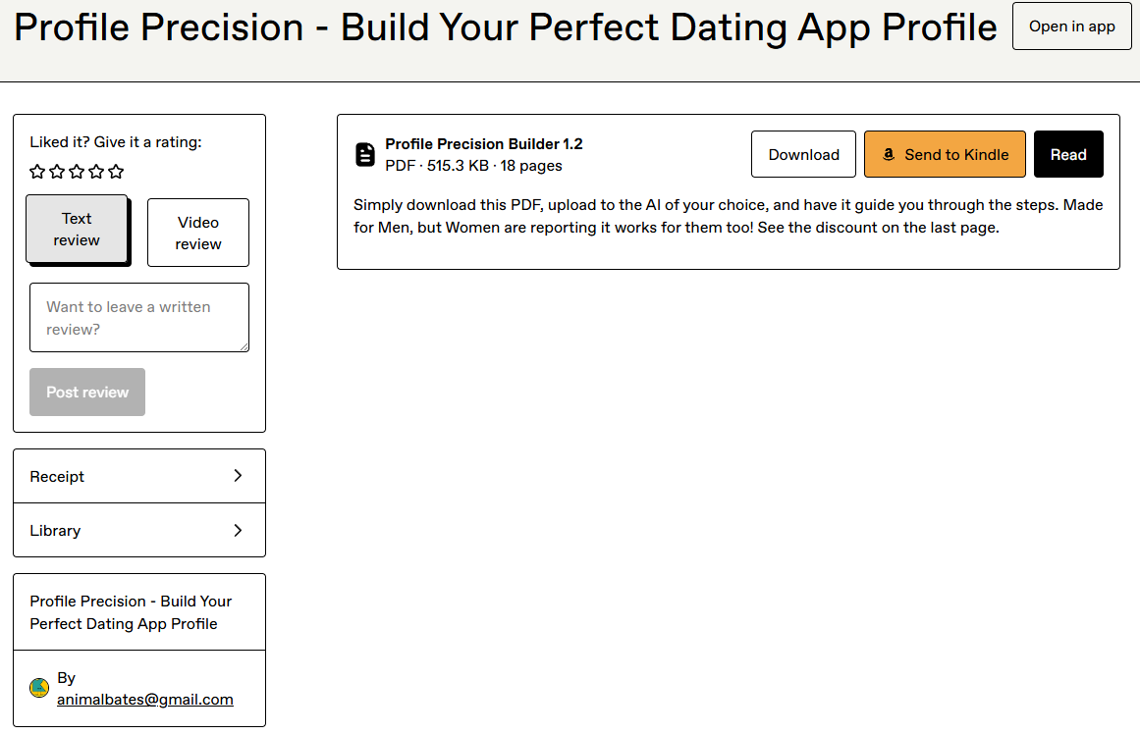This screenshot has height=735, width=1140.
Task: Select the Text review option
Action: pos(77,229)
